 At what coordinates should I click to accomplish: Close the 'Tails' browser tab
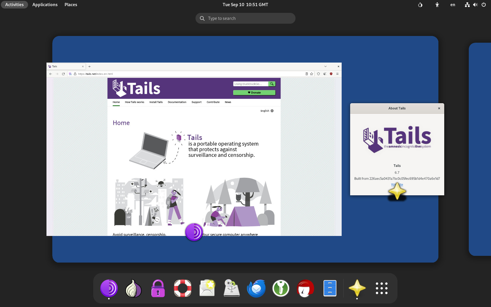click(83, 66)
